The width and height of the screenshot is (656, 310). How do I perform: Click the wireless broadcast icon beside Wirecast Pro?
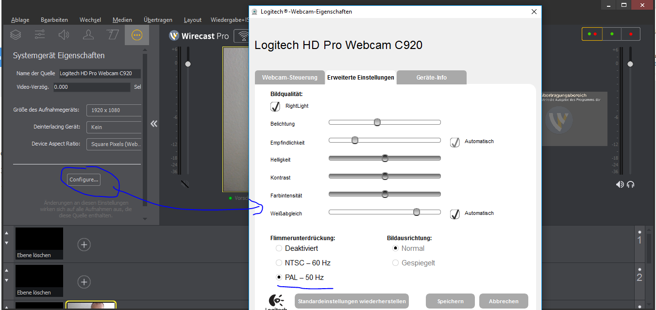(x=242, y=36)
